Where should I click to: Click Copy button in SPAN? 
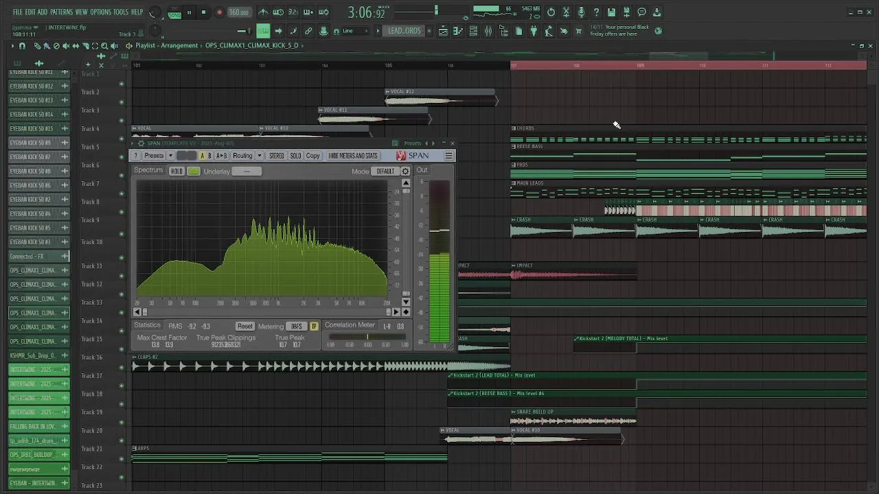[x=312, y=156]
